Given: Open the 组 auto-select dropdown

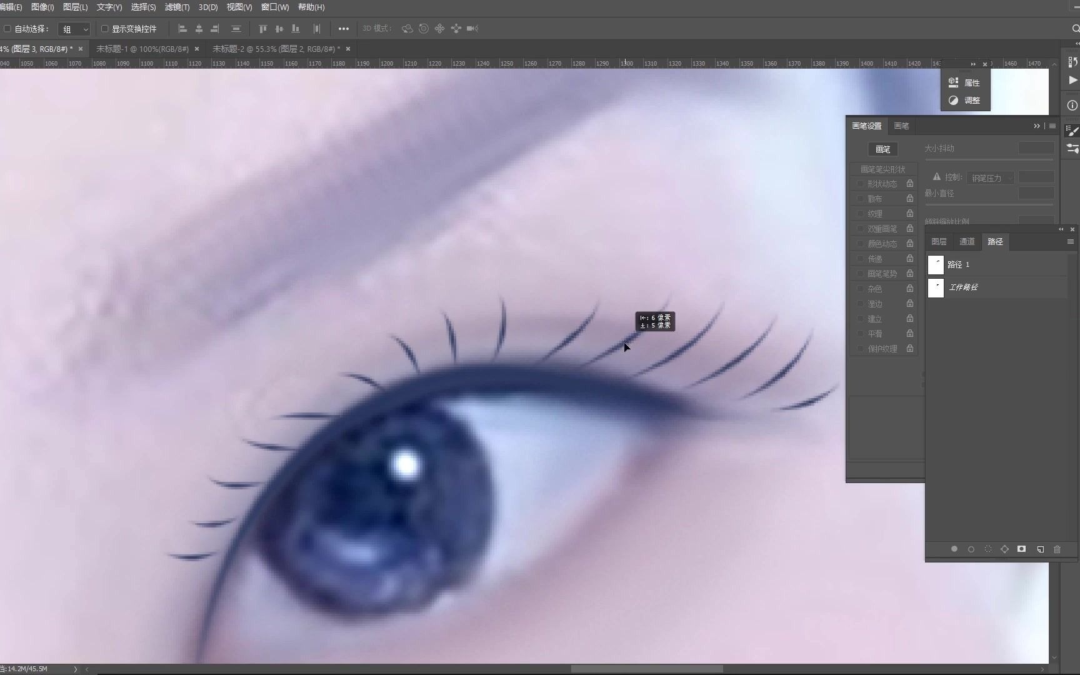Looking at the screenshot, I should click(x=74, y=29).
